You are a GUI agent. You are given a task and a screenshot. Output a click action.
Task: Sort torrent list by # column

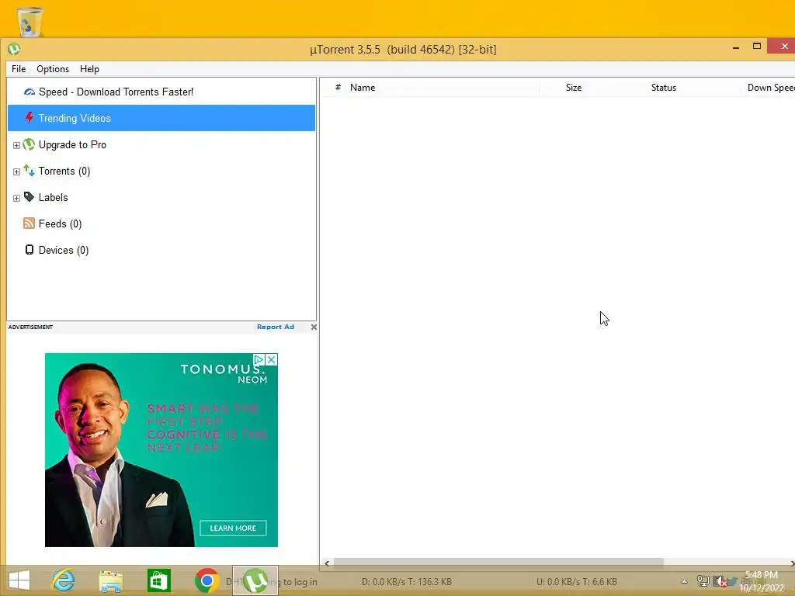[x=338, y=87]
